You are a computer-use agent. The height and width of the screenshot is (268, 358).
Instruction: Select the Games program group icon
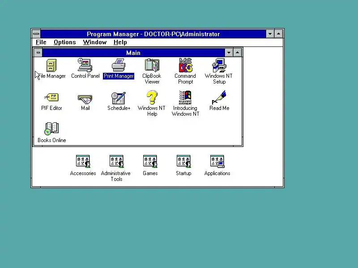[x=150, y=162]
